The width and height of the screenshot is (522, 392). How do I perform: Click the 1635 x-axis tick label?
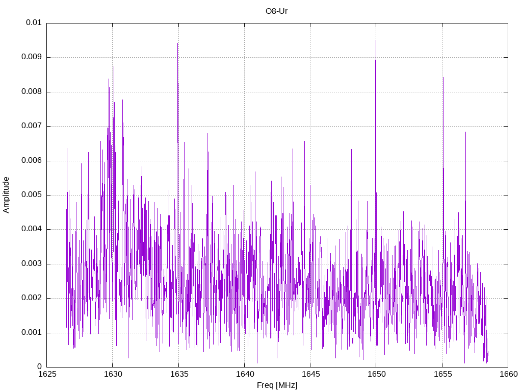pos(179,374)
